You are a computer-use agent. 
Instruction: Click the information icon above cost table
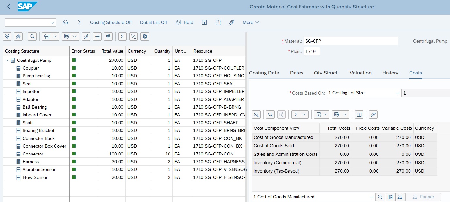click(x=359, y=114)
